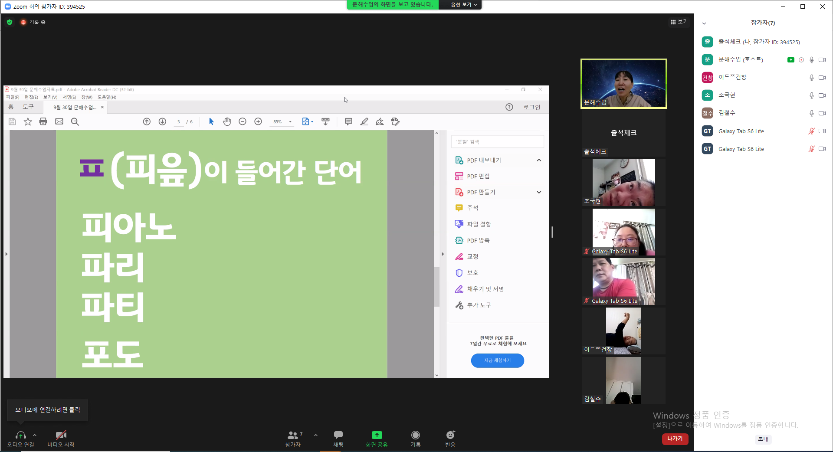Select the 조국현 video thumbnail

pos(624,182)
